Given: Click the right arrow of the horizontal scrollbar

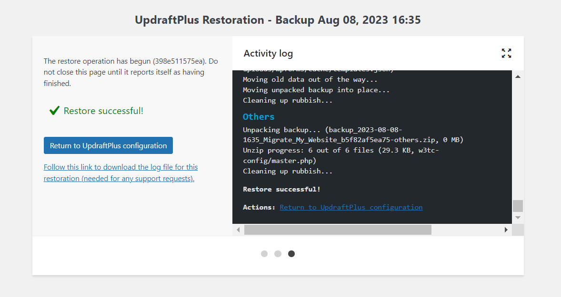Looking at the screenshot, I should click(x=506, y=230).
